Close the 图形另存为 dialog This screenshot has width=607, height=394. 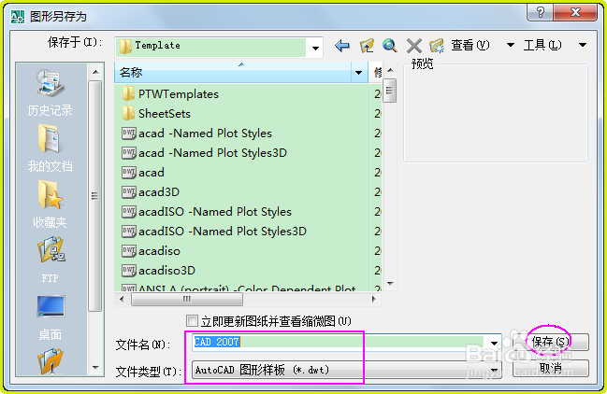(575, 12)
